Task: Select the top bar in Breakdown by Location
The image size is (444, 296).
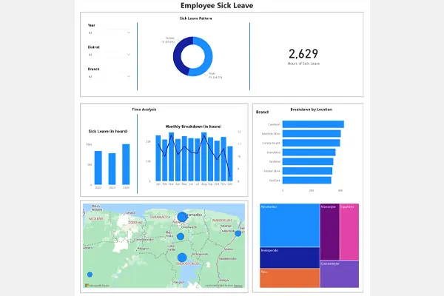Action: pyautogui.click(x=313, y=124)
